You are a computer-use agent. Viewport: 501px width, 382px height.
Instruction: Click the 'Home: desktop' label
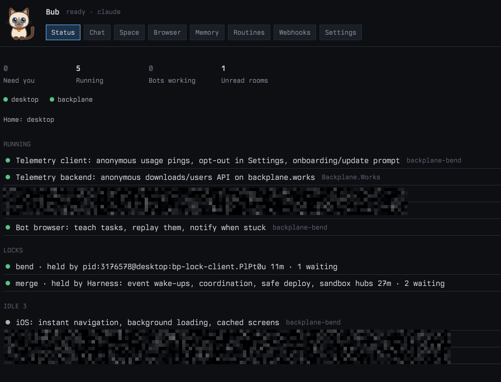click(x=28, y=120)
